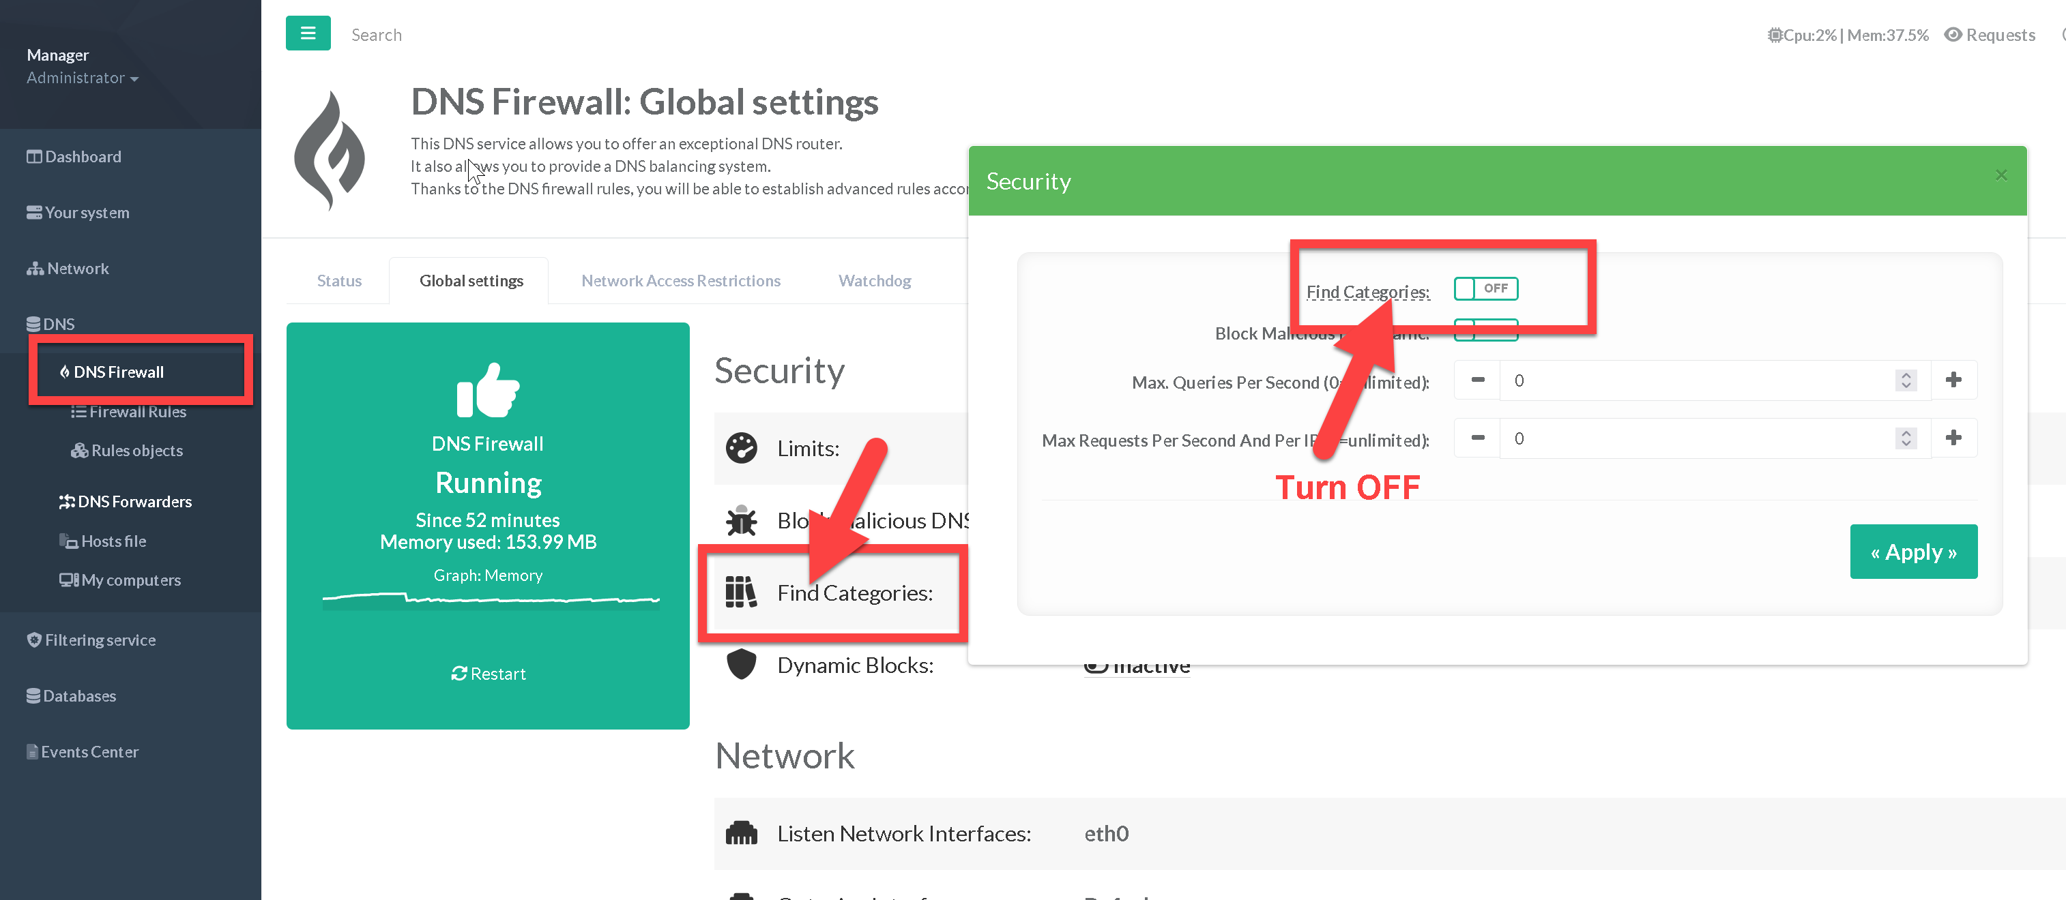Switch to the Network Access Restrictions tab
Screen dimensions: 2066x900
pyautogui.click(x=680, y=280)
